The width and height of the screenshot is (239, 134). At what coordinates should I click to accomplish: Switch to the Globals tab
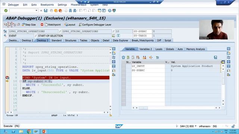(170, 49)
